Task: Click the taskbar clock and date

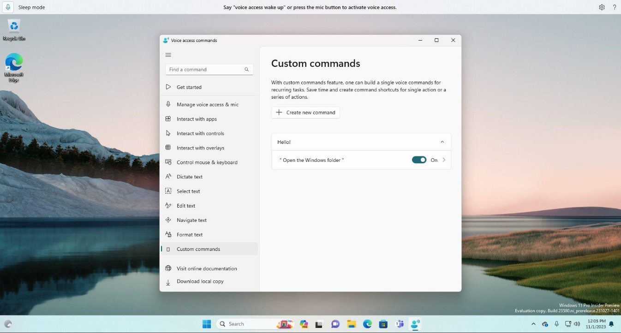Action: (x=596, y=324)
